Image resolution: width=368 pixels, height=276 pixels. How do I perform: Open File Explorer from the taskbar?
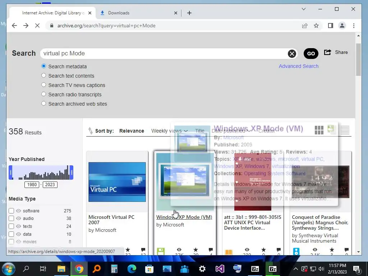61,269
